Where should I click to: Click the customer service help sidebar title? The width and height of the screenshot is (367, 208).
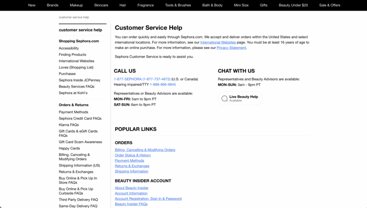coord(80,30)
